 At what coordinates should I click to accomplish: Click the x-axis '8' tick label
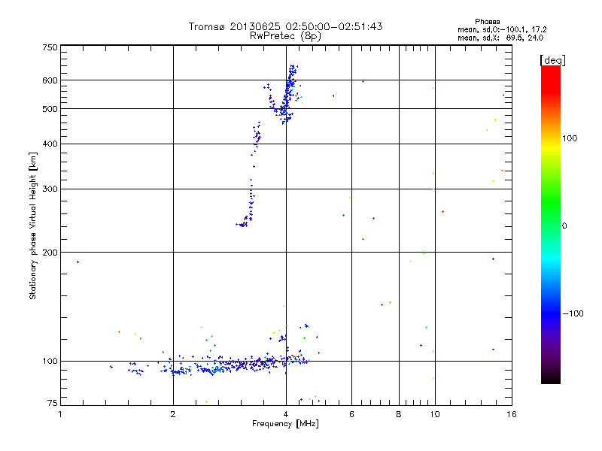coord(399,414)
